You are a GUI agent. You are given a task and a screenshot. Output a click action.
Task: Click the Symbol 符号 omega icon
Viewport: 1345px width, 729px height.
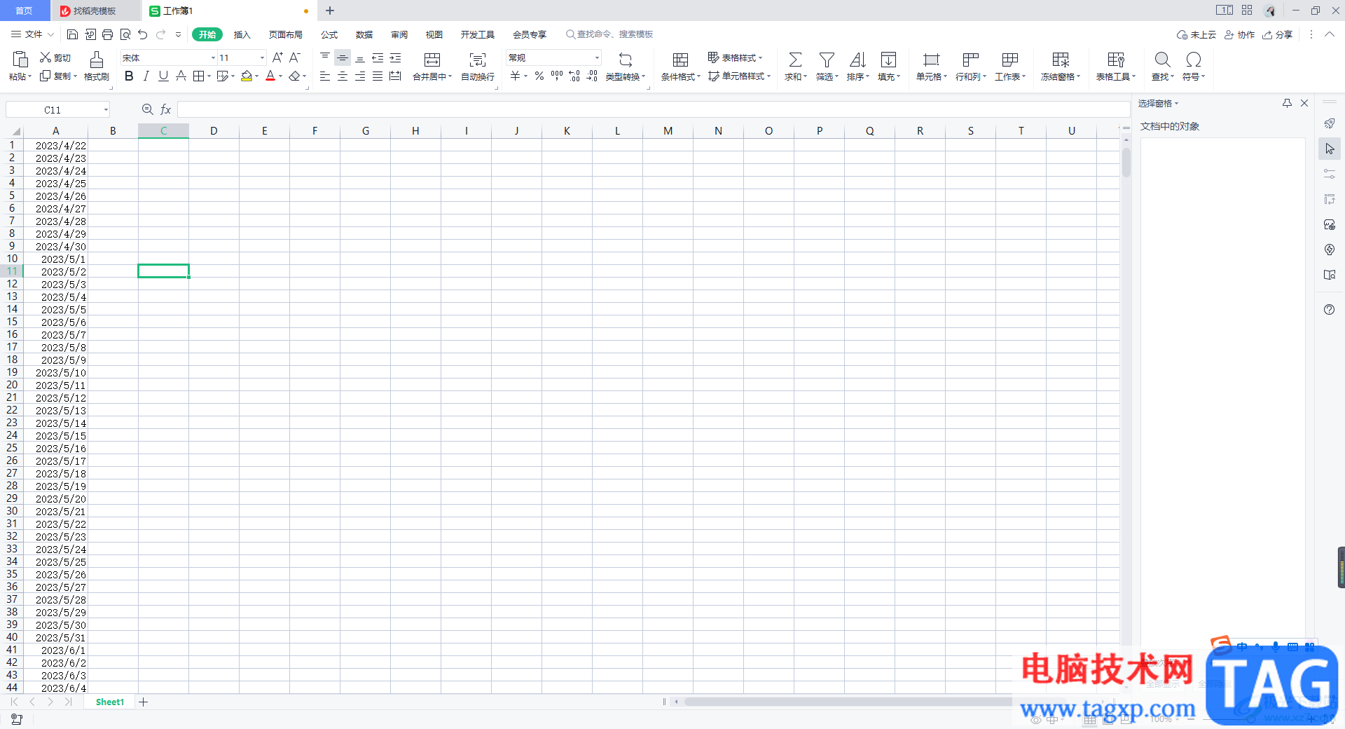point(1194,60)
